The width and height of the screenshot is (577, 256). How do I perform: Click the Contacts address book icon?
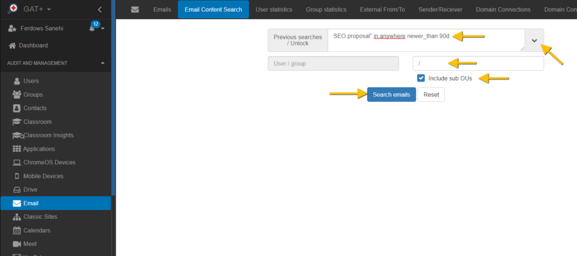coord(16,108)
